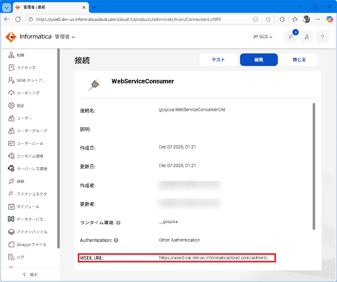Viewport: 337px width, 282px height.
Task: Open browser extensions puzzle icon
Action: (x=282, y=19)
